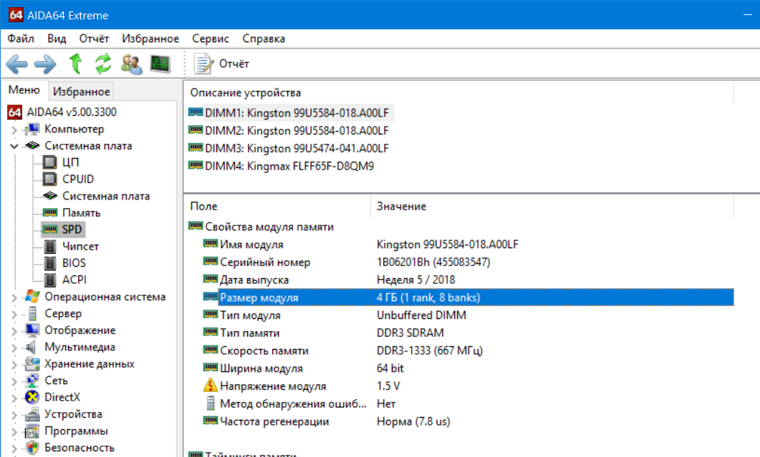The image size is (760, 457).
Task: Click the Операционная система Windows flag icon
Action: click(32, 297)
